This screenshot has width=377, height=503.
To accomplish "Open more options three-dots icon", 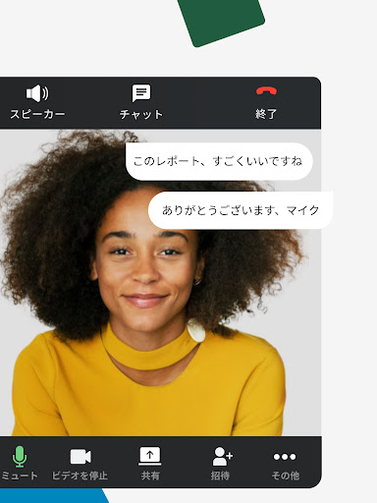I will [285, 457].
